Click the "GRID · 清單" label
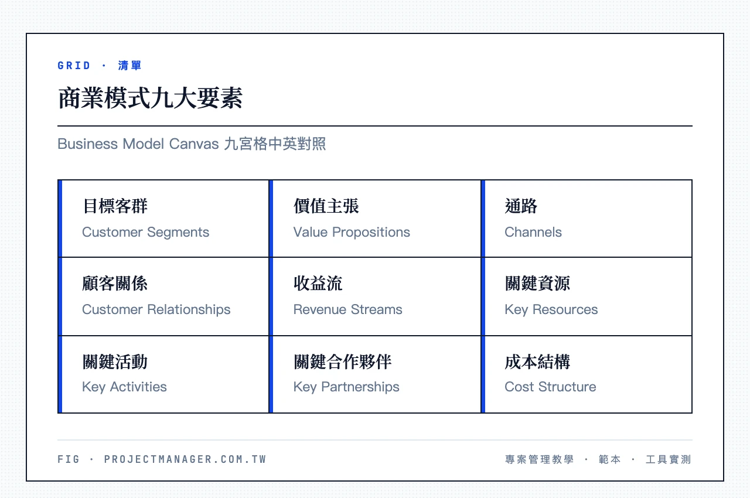Viewport: 750px width, 498px height. click(x=100, y=66)
